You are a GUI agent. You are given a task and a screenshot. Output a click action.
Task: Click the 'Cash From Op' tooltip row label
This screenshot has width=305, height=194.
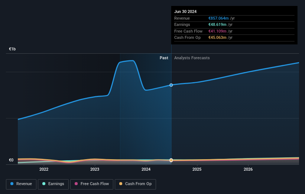188,38
